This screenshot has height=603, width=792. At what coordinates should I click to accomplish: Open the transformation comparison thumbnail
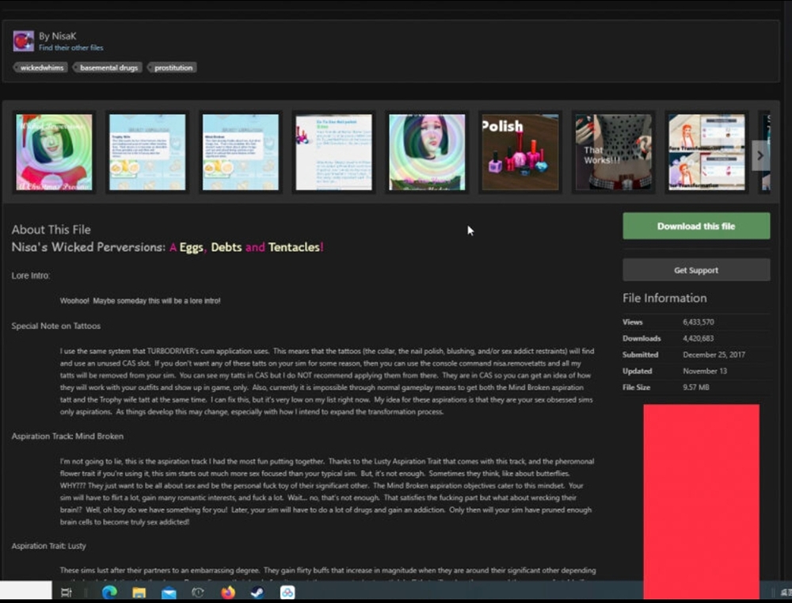coord(706,152)
